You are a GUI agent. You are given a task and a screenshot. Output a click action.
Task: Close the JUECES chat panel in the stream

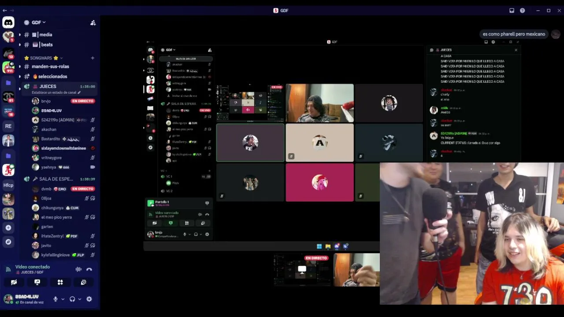(x=516, y=50)
